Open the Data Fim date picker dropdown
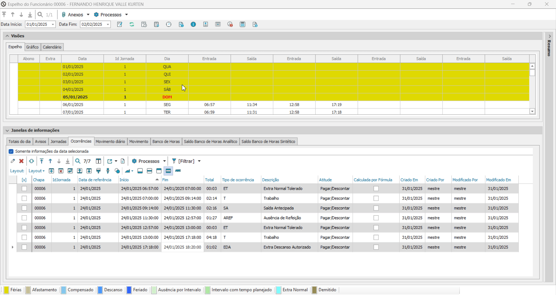 pos(108,25)
